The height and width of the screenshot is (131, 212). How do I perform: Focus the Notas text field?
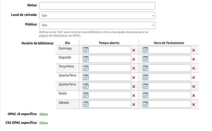97,6
